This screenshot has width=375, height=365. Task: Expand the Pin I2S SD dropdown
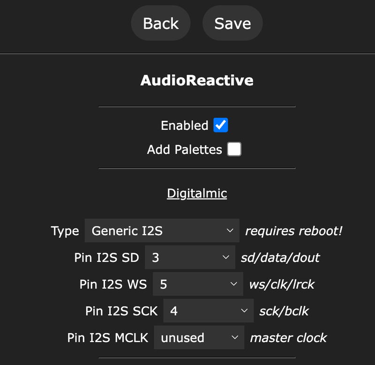click(190, 258)
